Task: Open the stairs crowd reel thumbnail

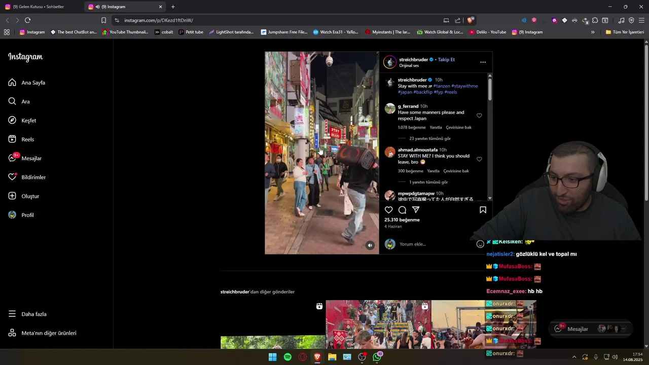Action: pyautogui.click(x=378, y=324)
